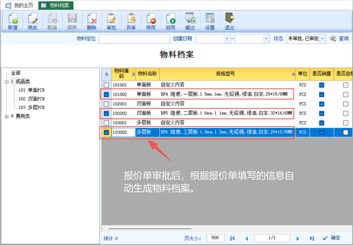Check the row checkbox for 101001 单面板
This screenshot has height=245, width=353.
point(107,85)
